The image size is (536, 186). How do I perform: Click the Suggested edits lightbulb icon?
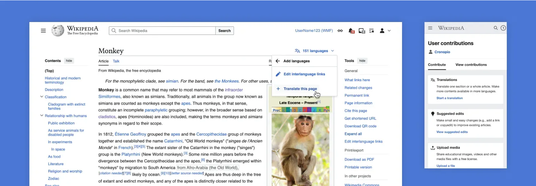433,114
